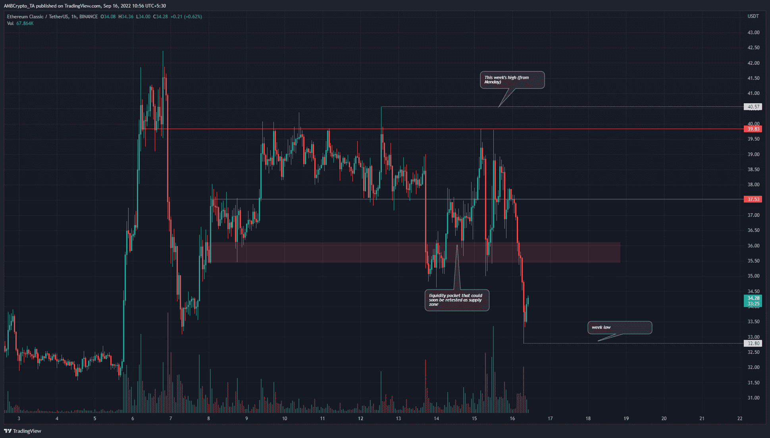Click the TradingView logo at the bottom left

click(23, 431)
